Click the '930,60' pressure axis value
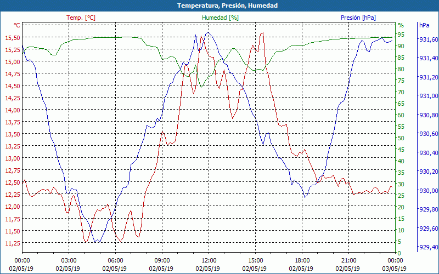 coord(429,134)
